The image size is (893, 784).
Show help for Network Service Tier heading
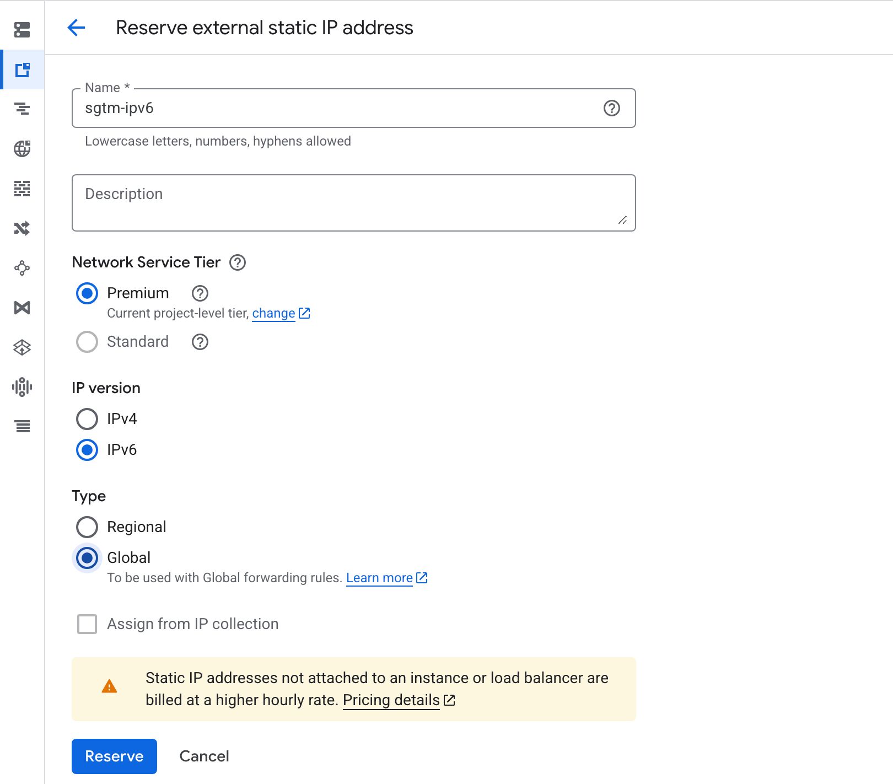click(238, 262)
